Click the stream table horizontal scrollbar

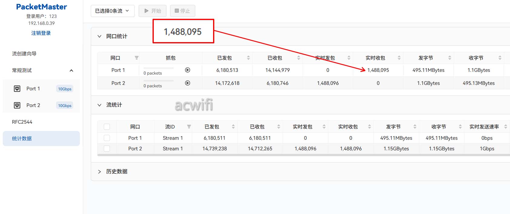pos(304,155)
